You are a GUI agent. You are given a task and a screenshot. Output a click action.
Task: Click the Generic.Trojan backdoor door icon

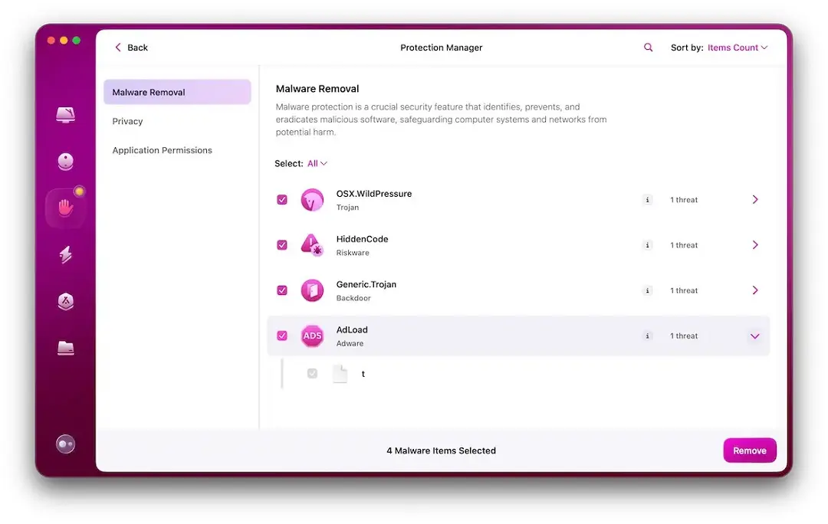tap(312, 291)
